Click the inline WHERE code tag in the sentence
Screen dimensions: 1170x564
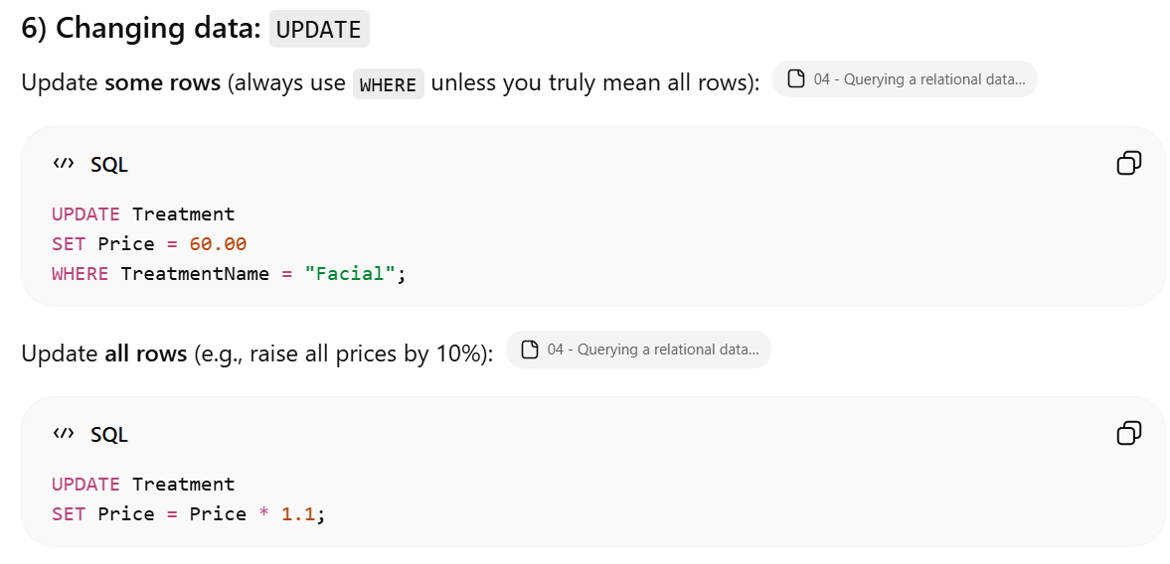click(x=388, y=84)
